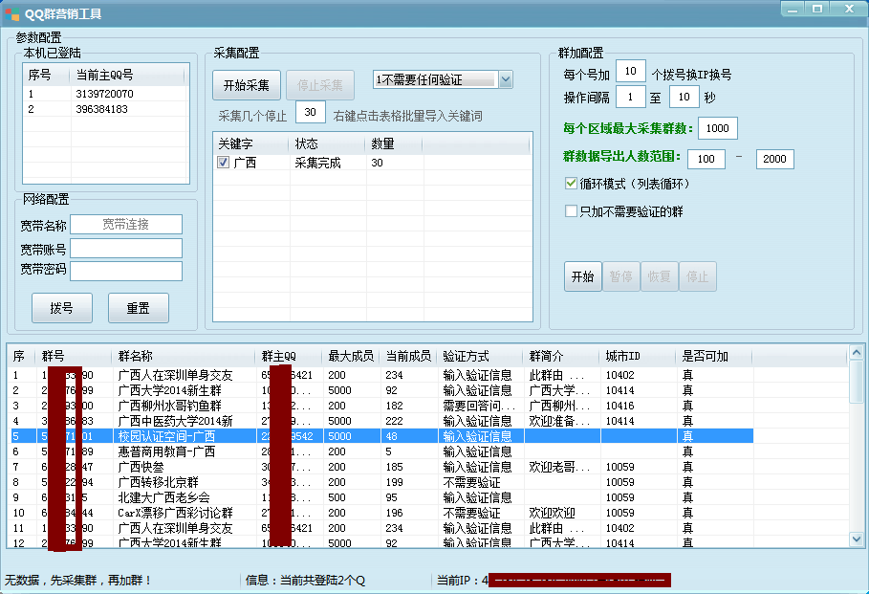Click the 每个号加 number field

tap(631, 71)
